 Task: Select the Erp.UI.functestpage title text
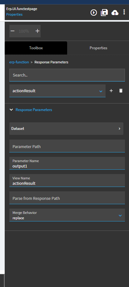pos(22,9)
